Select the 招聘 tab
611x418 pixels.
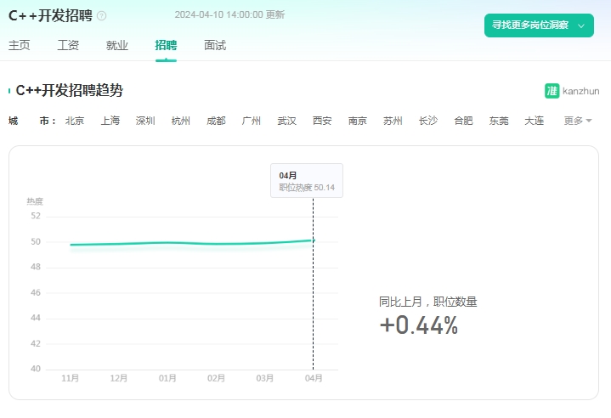tap(166, 45)
